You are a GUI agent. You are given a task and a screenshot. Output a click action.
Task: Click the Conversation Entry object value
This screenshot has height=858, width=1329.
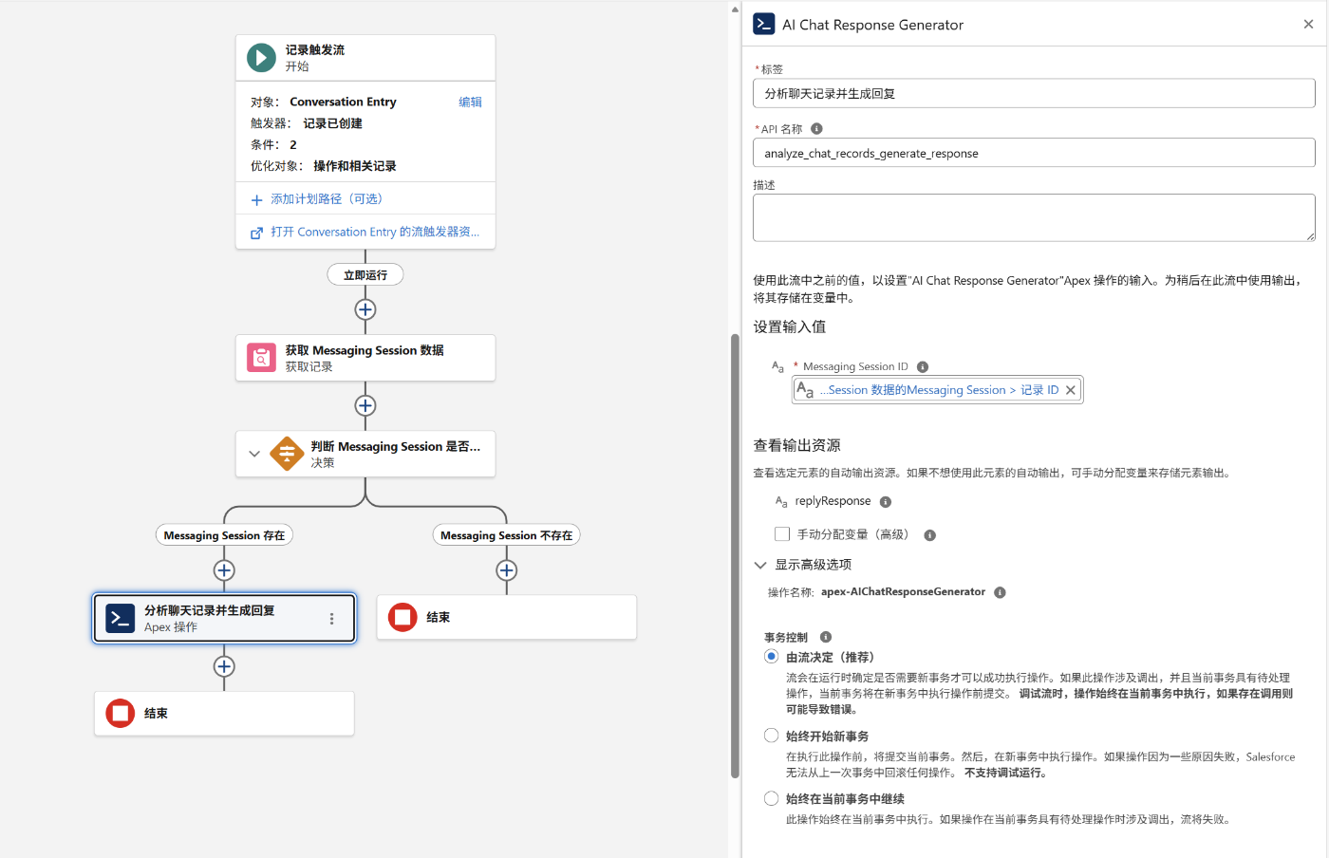[x=343, y=103]
